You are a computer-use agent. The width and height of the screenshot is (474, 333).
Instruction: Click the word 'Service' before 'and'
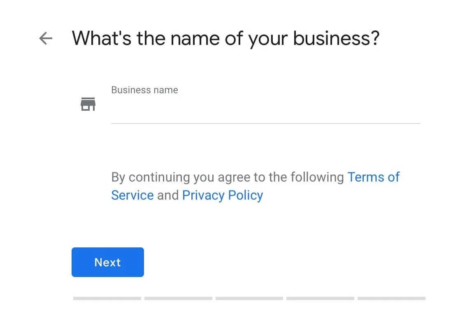click(132, 195)
